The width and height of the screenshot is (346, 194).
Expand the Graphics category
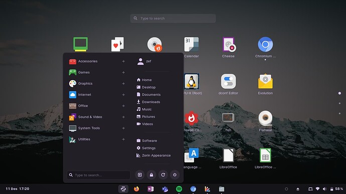(x=97, y=84)
